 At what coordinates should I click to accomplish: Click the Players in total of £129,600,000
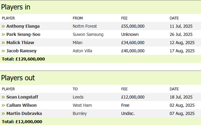23,59
